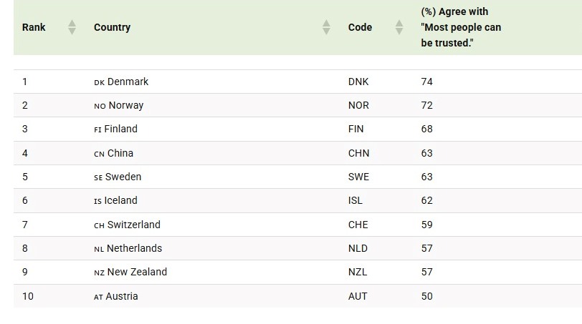The width and height of the screenshot is (582, 324).
Task: Click the 'Most people can be trusted' header
Action: pyautogui.click(x=461, y=27)
